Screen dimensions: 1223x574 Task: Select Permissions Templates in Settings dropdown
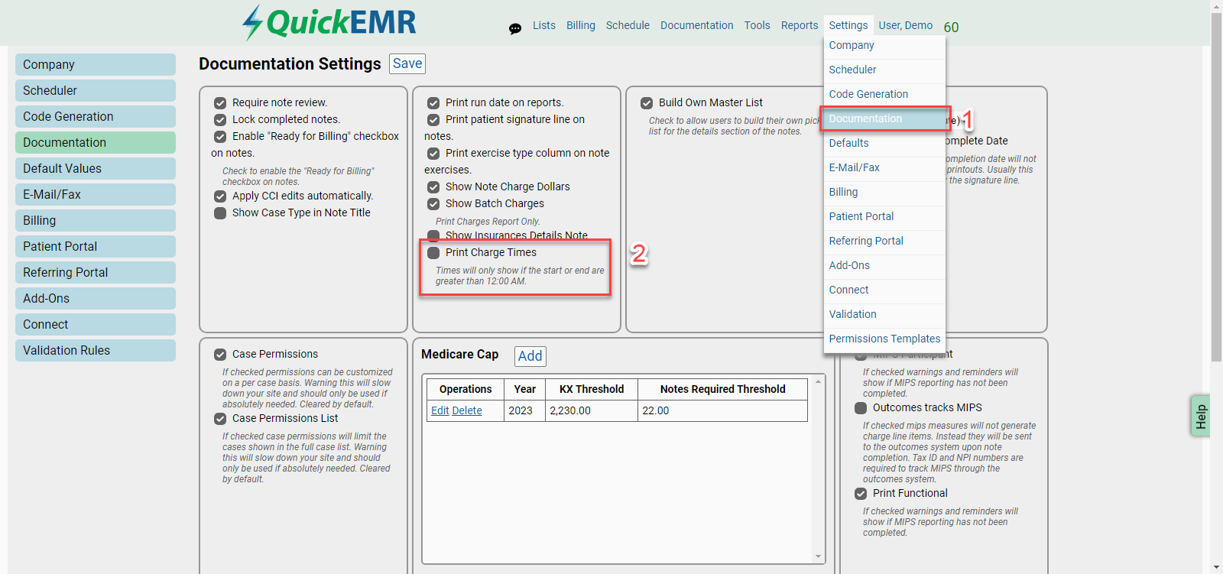point(884,339)
